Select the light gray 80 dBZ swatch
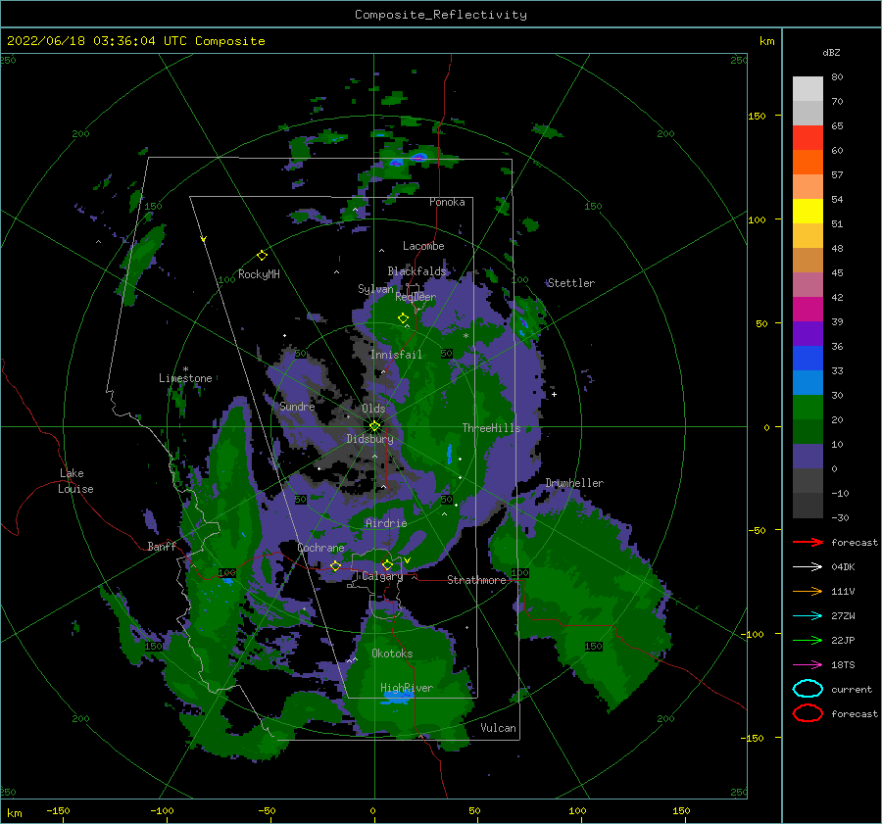 click(x=808, y=88)
